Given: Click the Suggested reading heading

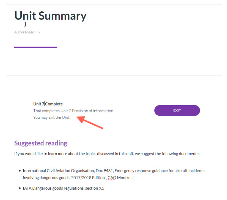Looking at the screenshot, I should pyautogui.click(x=41, y=143).
